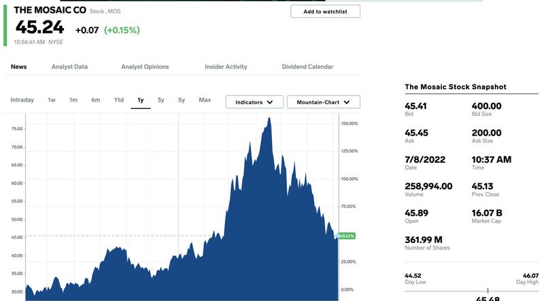Select the 5y chart range
Image resolution: width=544 pixels, height=301 pixels.
182,100
